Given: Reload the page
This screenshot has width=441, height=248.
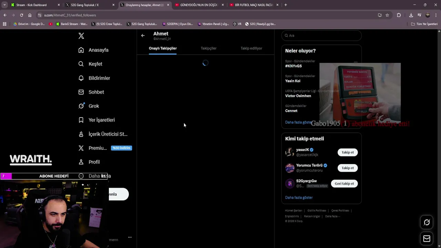Looking at the screenshot, I should tap(21, 15).
